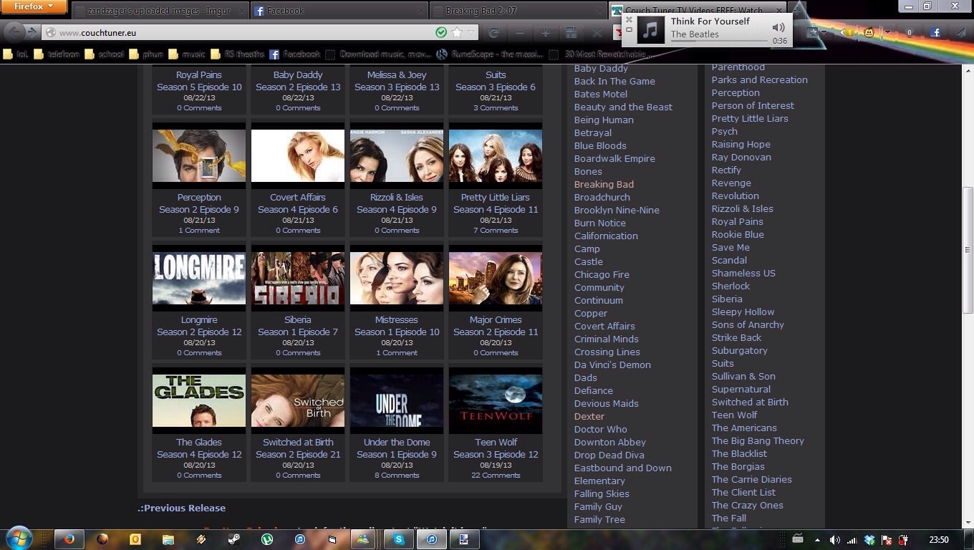Screen dimensions: 974x550
Task: Open the system volume icon in the tray
Action: pos(834,540)
